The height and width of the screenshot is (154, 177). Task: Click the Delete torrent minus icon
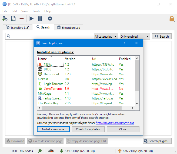(x=22, y=19)
